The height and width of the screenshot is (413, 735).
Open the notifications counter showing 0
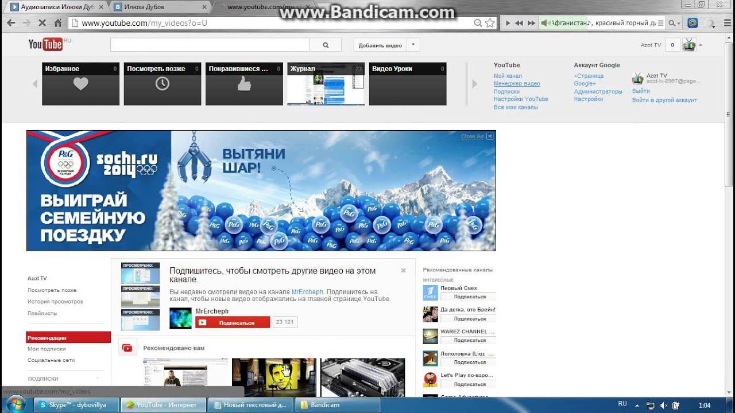coord(672,45)
